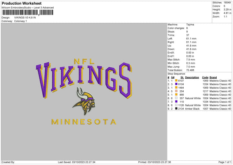
Task: Select the 'Colorway 1' value
Action: coord(21,21)
